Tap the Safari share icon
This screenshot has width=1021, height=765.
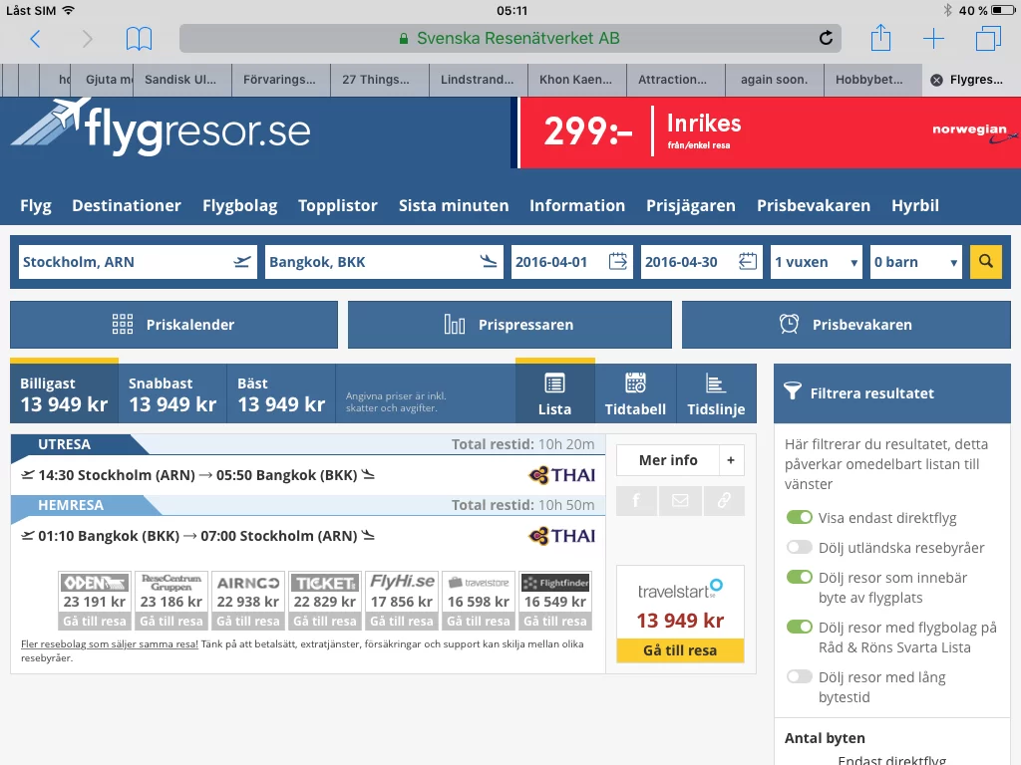pyautogui.click(x=880, y=39)
